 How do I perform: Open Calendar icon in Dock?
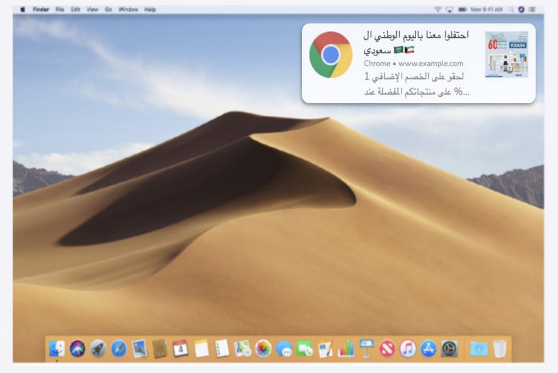click(x=181, y=348)
